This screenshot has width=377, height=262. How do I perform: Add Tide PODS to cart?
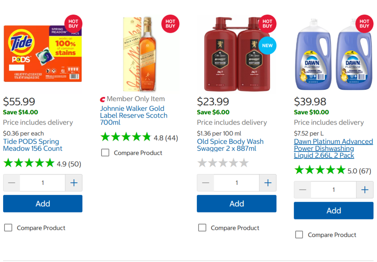[x=43, y=204]
